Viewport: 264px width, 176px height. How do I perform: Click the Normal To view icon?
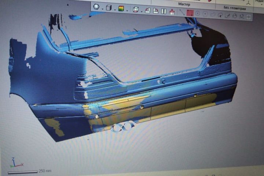coord(172,12)
